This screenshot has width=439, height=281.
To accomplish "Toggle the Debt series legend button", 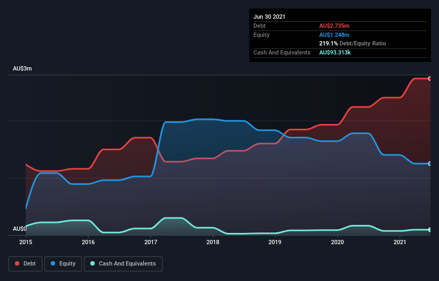I will pyautogui.click(x=25, y=264).
